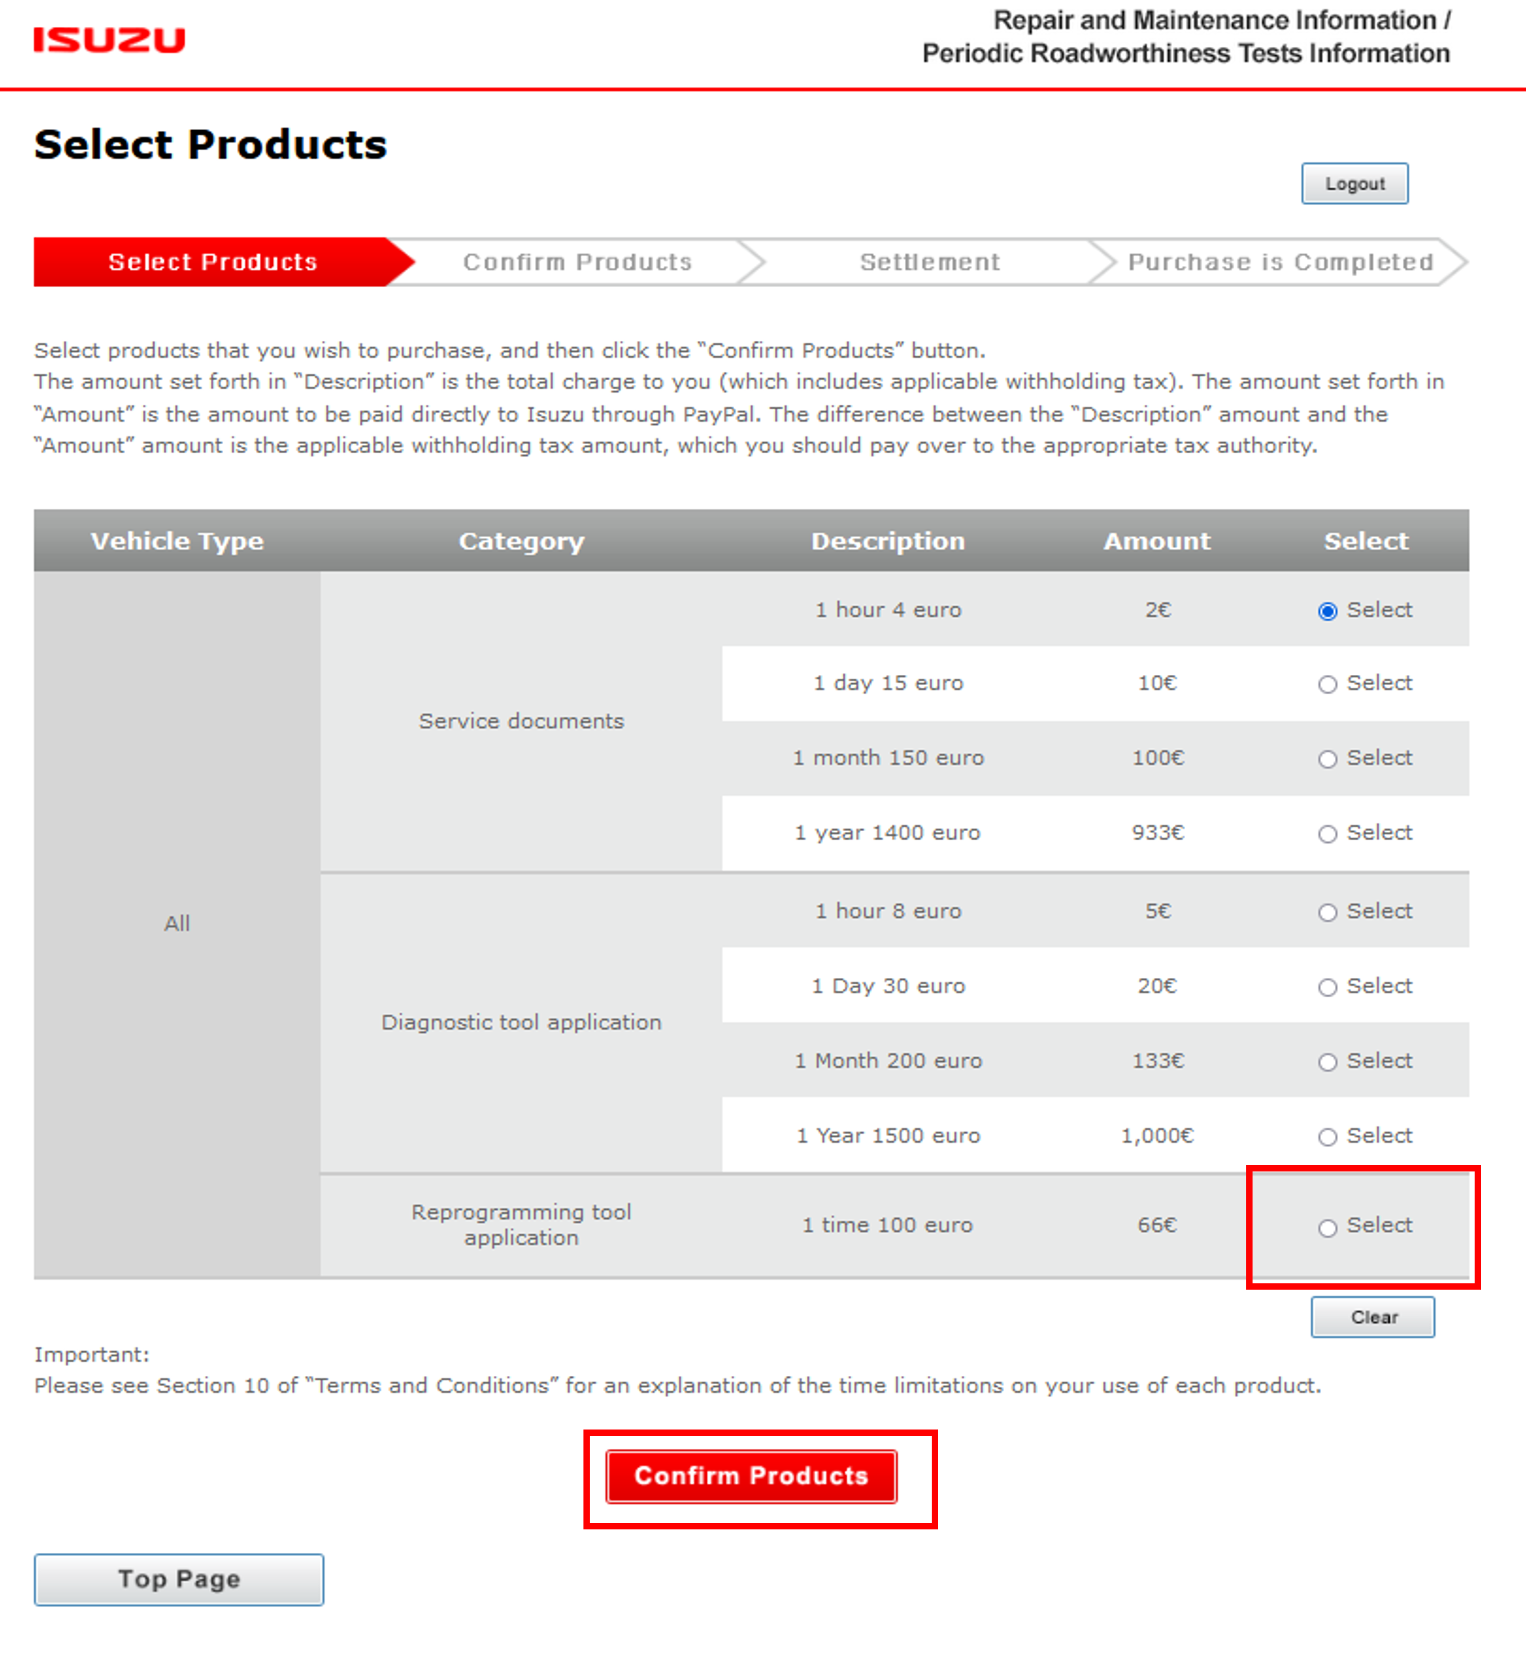Click the Settlement breadcrumb step
The height and width of the screenshot is (1663, 1526).
(930, 262)
